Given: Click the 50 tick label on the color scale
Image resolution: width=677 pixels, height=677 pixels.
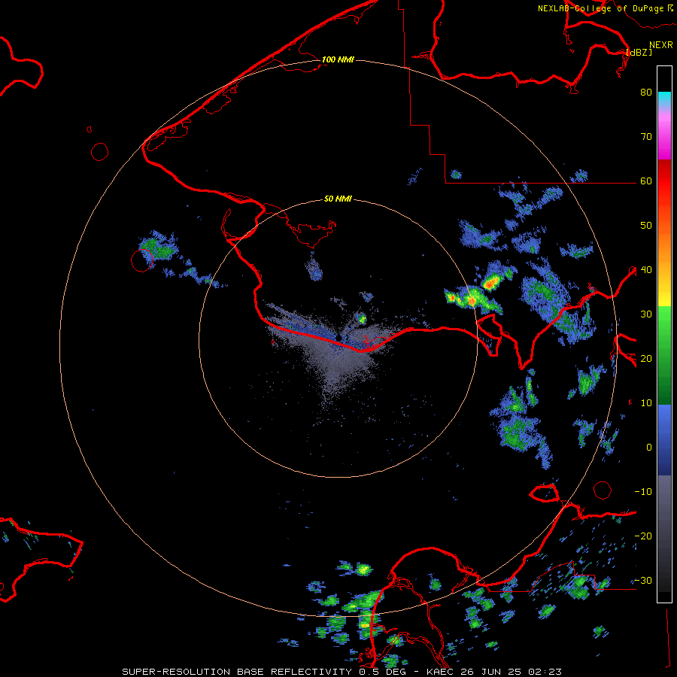Looking at the screenshot, I should (646, 226).
